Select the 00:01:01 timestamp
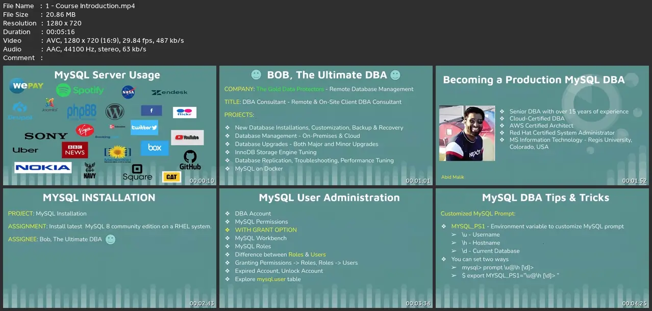Screen dimensions: 652x311 [418, 181]
